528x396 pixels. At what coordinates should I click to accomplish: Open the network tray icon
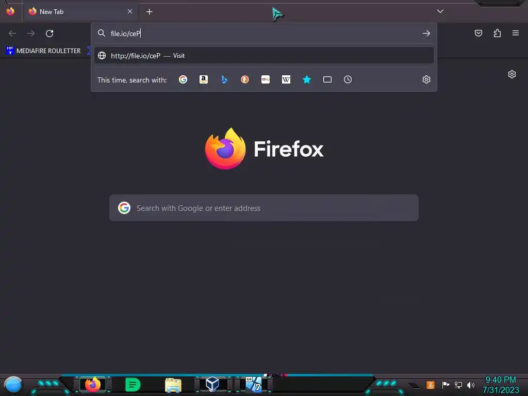[458, 385]
